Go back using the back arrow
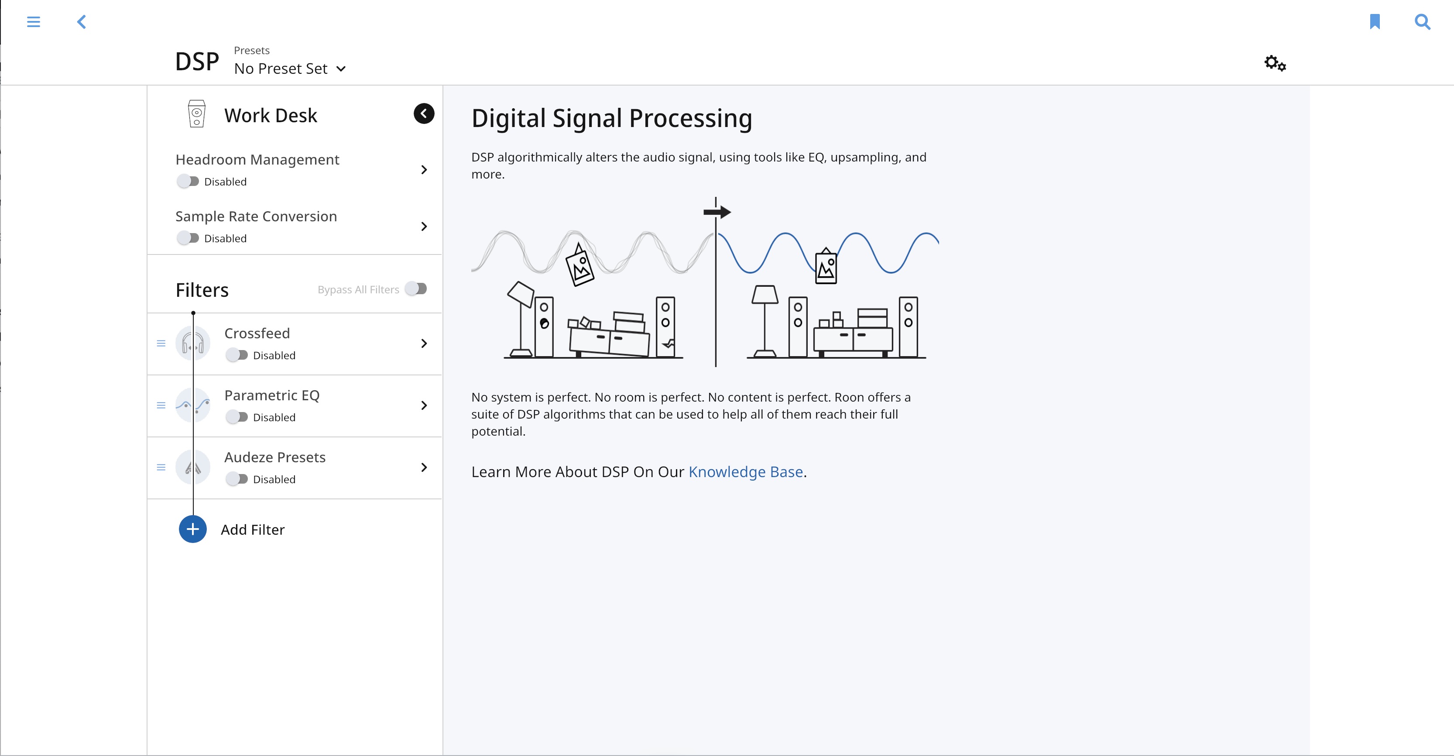The height and width of the screenshot is (756, 1454). (x=82, y=22)
